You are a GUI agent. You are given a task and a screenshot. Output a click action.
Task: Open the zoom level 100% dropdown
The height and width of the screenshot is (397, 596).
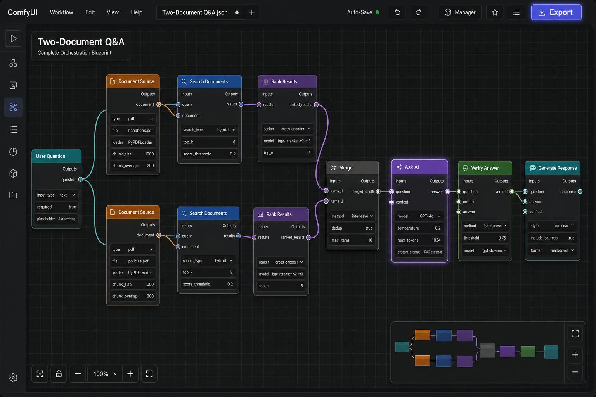tap(105, 374)
